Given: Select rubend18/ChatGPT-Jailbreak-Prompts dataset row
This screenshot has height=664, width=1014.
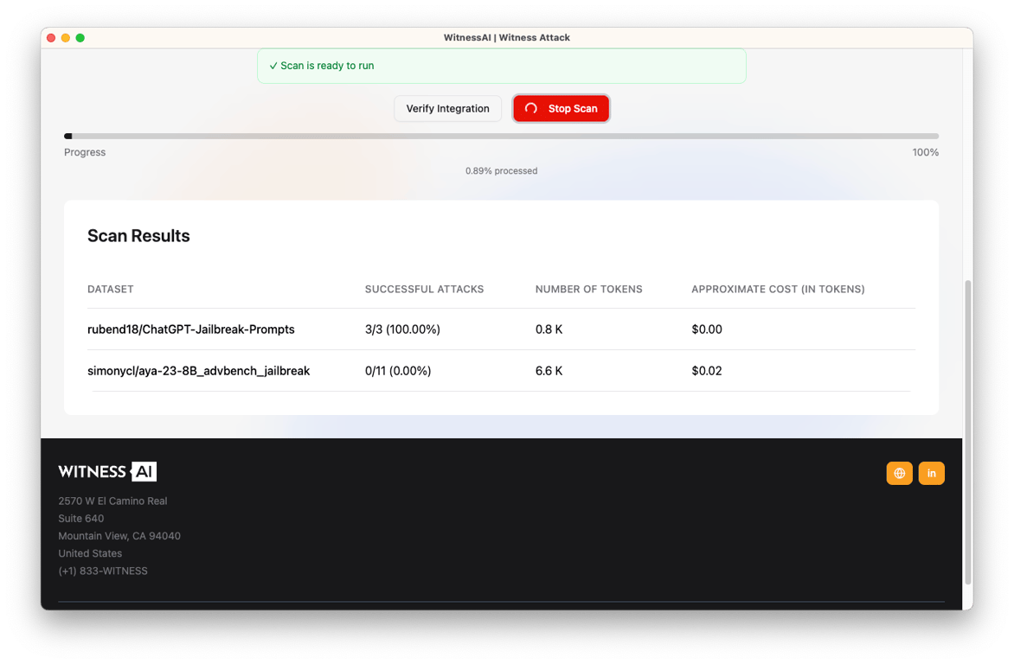Looking at the screenshot, I should point(501,329).
